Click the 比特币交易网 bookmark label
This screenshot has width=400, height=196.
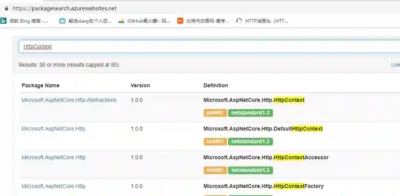(x=208, y=21)
